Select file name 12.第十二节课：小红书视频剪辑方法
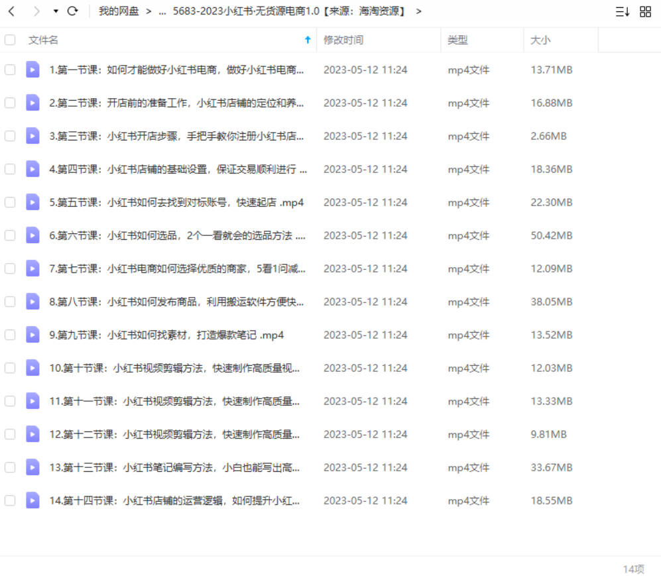 [x=174, y=434]
